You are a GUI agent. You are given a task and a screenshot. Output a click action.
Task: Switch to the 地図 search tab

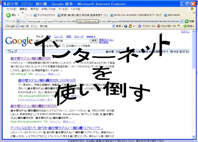click(69, 36)
